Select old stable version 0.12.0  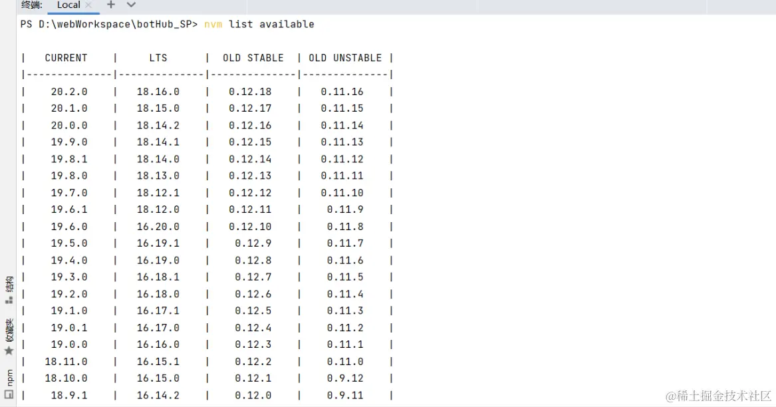click(253, 395)
